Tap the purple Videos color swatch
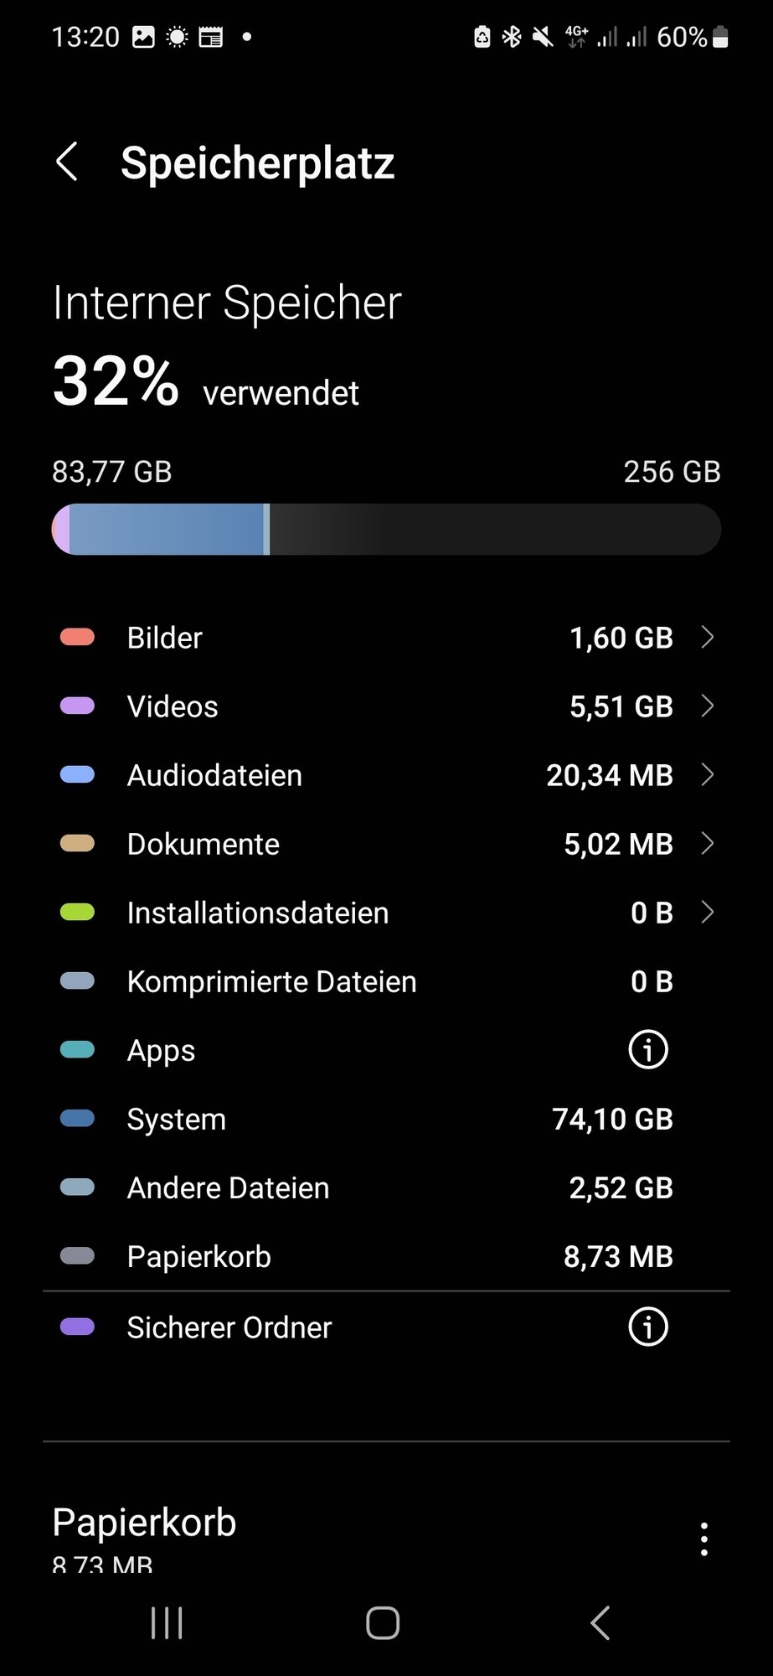The image size is (773, 1676). click(x=77, y=706)
